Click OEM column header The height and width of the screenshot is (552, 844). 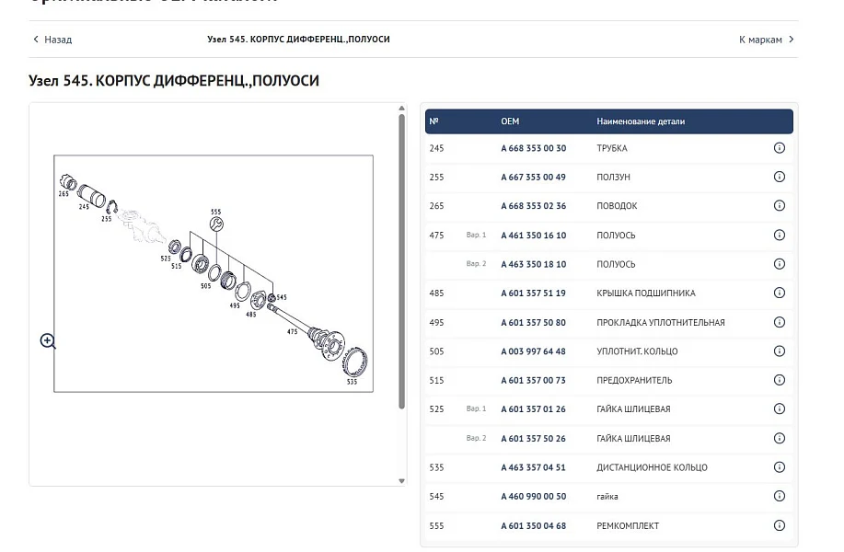510,121
